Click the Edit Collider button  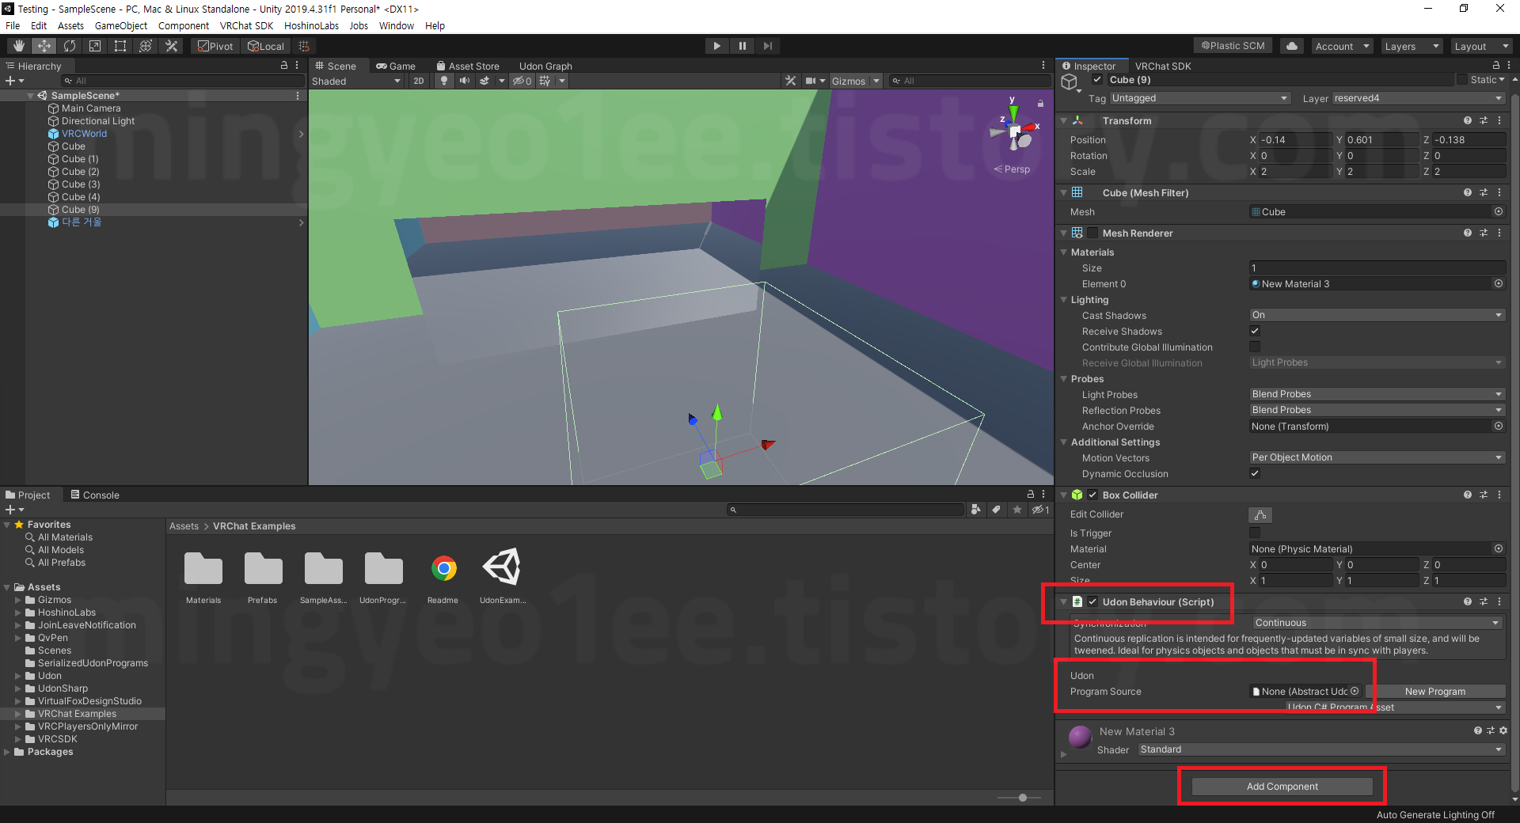click(1260, 515)
